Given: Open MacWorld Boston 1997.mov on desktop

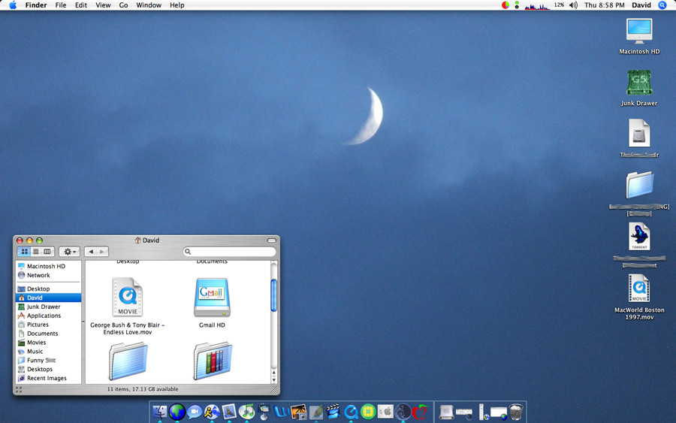Looking at the screenshot, I should [x=639, y=289].
